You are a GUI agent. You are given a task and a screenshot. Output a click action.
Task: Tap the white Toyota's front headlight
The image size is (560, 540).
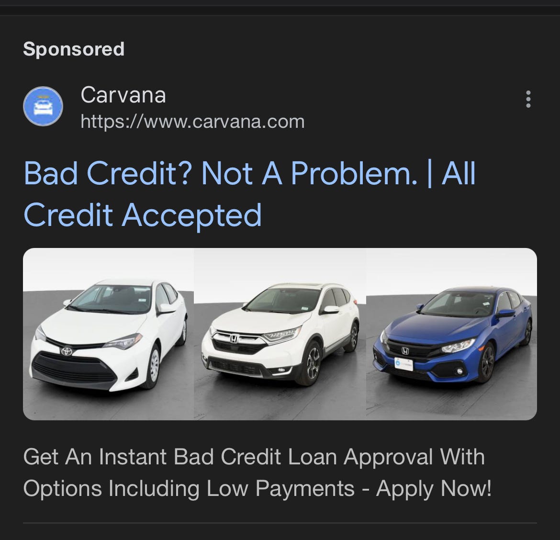point(123,341)
